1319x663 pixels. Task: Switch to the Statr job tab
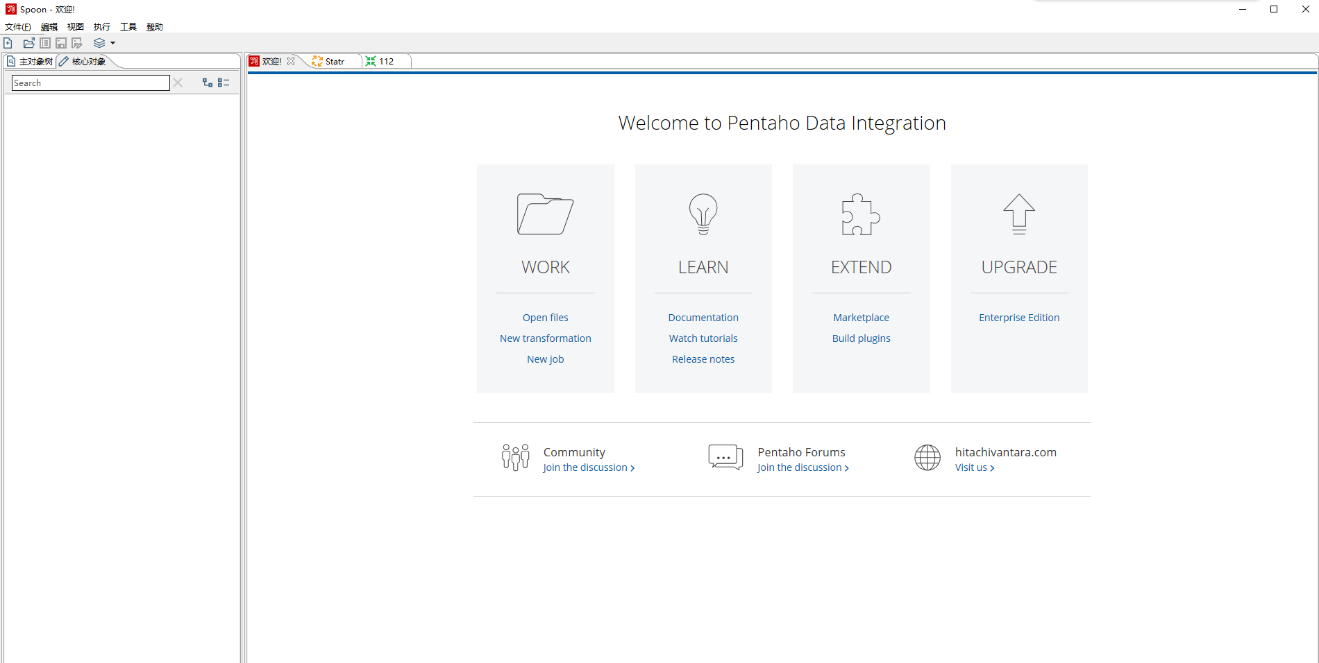click(335, 61)
